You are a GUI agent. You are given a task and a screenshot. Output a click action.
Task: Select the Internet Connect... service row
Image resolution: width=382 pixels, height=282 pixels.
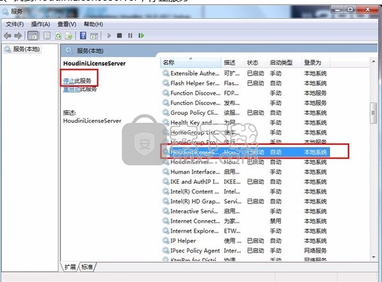coord(245,221)
